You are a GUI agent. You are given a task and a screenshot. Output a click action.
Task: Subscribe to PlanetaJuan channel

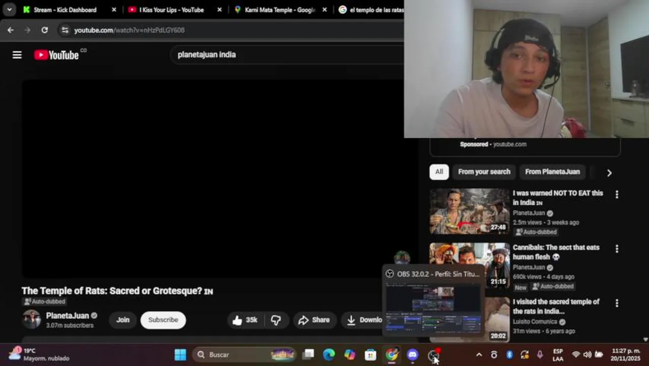point(163,320)
